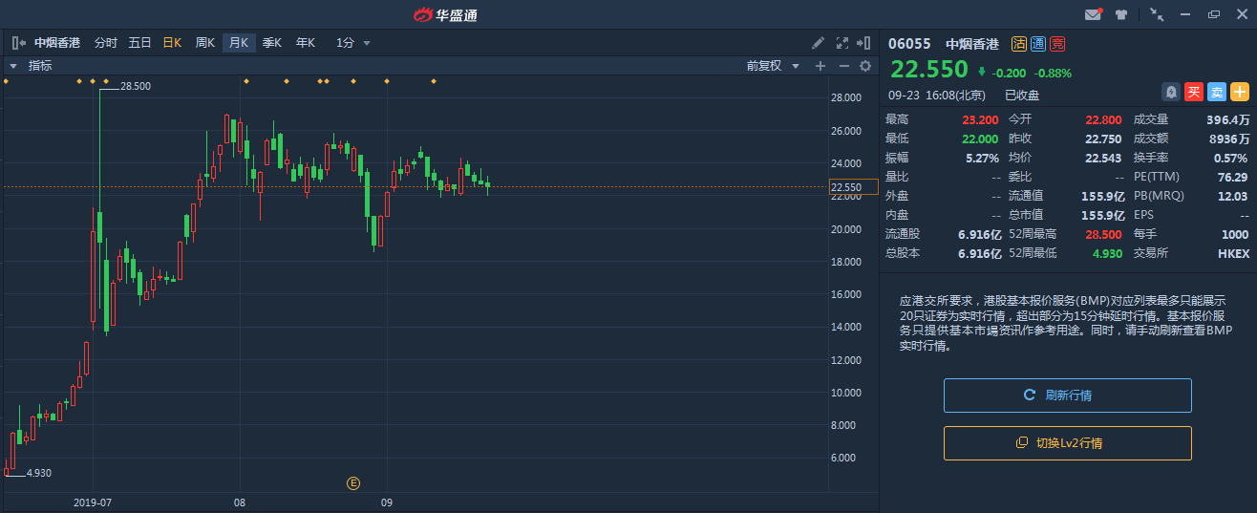
Task: Open the 前复权 adjustment dropdown
Action: 773,66
